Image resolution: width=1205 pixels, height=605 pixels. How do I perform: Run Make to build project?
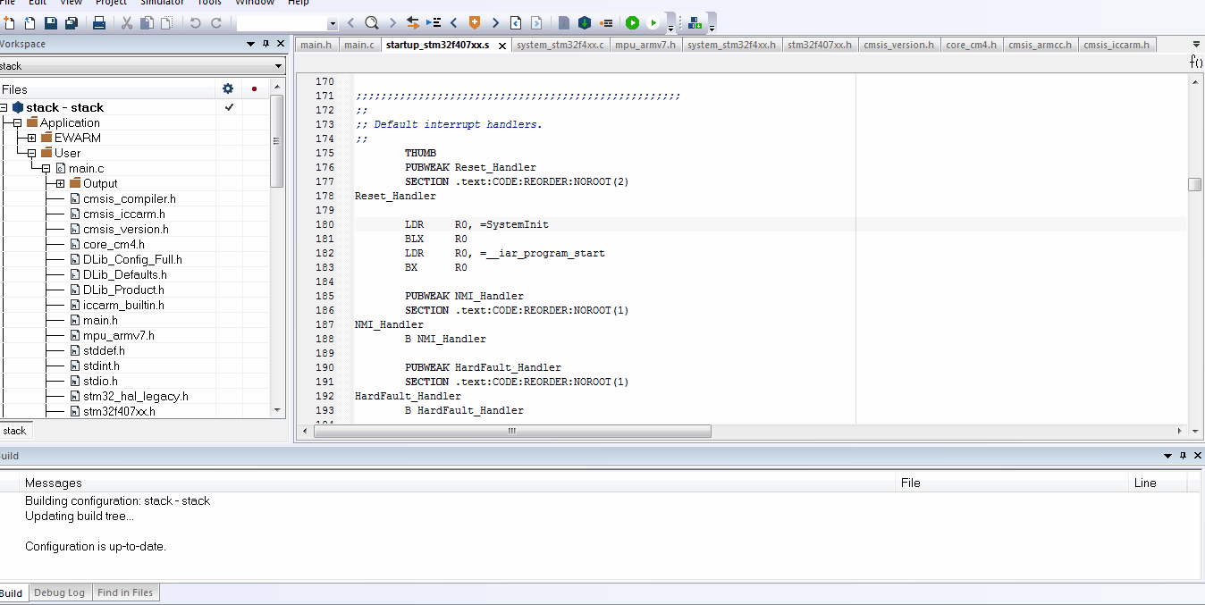click(585, 22)
